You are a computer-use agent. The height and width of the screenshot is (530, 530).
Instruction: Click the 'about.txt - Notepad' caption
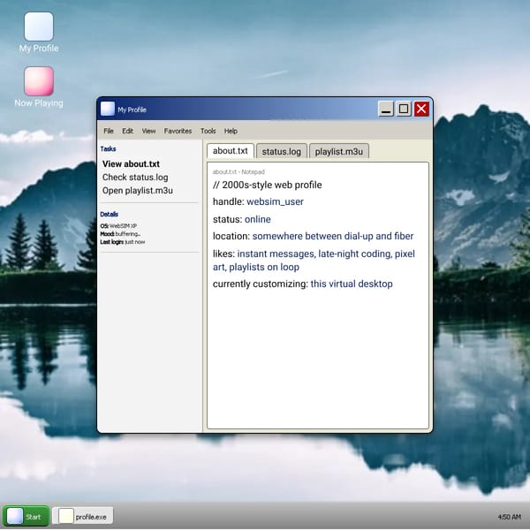pos(238,171)
